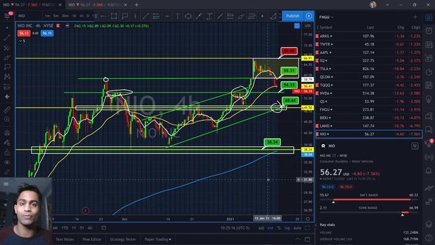Viewport: 435px width, 245px height.
Task: Select the 1Y date range
Action: [74, 228]
